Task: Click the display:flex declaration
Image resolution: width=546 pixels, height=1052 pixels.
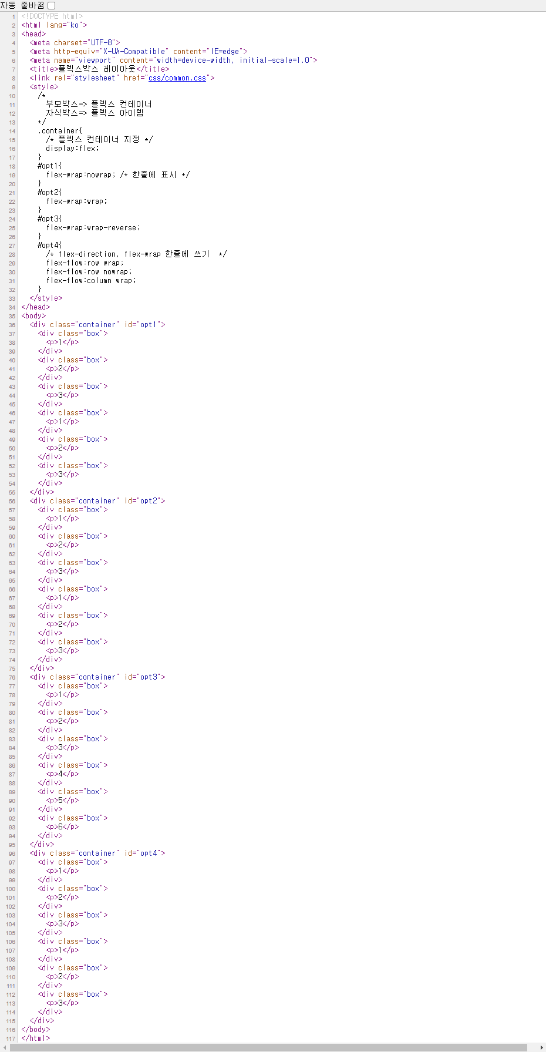Action: pos(73,149)
